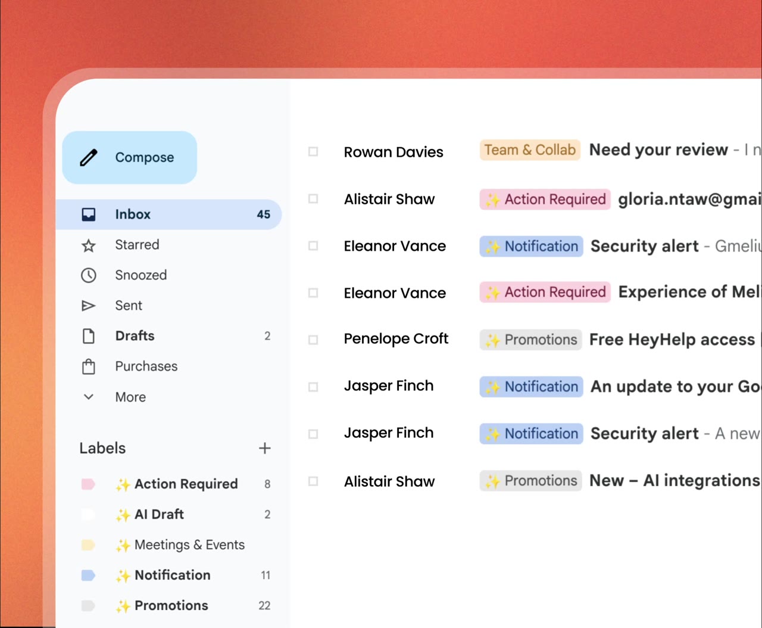The height and width of the screenshot is (628, 762).
Task: Click Promotions tag on Penelope Croft email
Action: coord(530,340)
